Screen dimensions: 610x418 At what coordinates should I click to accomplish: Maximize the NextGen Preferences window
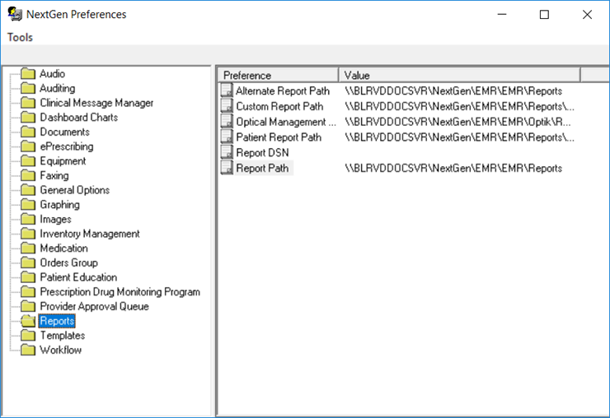point(544,14)
